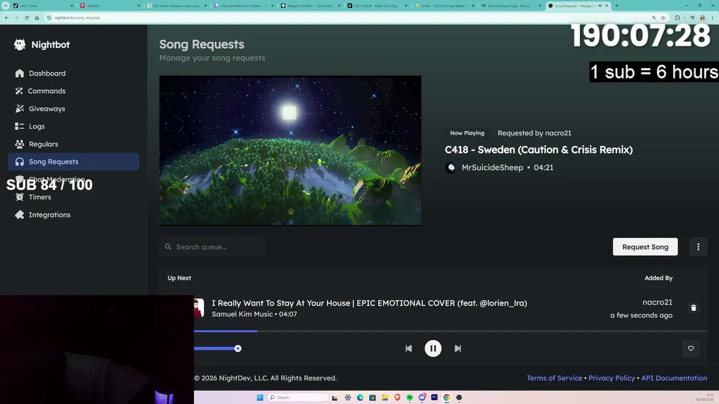
Task: Open a new browser tab
Action: (x=616, y=6)
